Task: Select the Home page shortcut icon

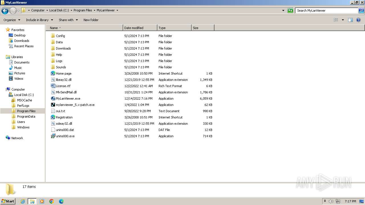Action: pos(53,73)
